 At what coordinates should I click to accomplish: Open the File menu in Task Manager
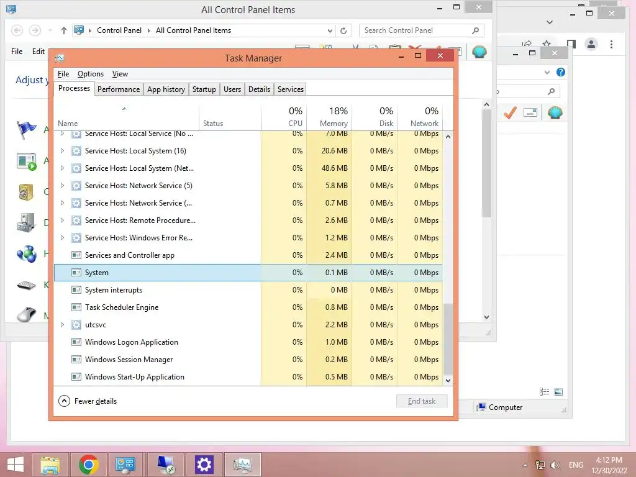63,74
